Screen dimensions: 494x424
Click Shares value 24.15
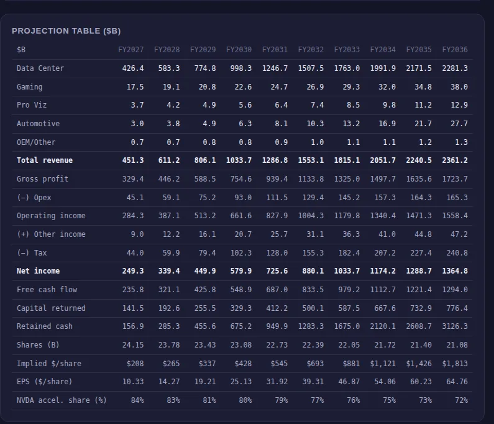point(133,345)
